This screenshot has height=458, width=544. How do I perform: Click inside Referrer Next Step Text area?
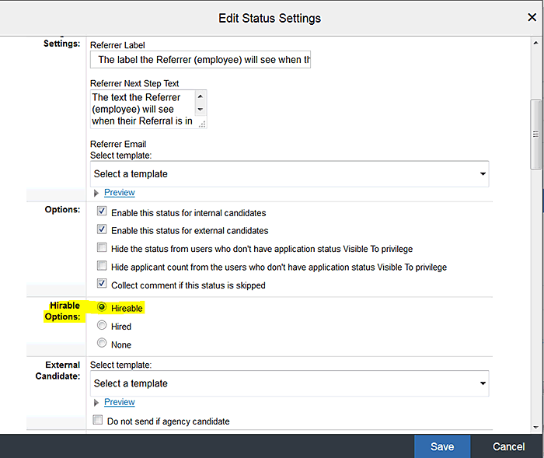click(x=142, y=109)
